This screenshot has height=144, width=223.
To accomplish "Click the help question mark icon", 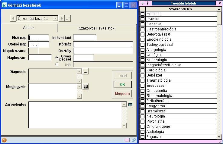I will click(x=4, y=140).
